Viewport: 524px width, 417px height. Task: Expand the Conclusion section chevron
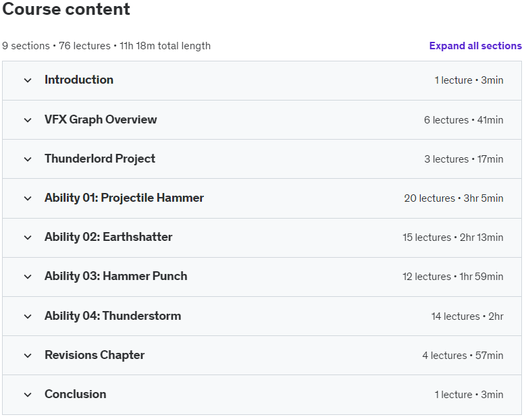[x=28, y=395]
